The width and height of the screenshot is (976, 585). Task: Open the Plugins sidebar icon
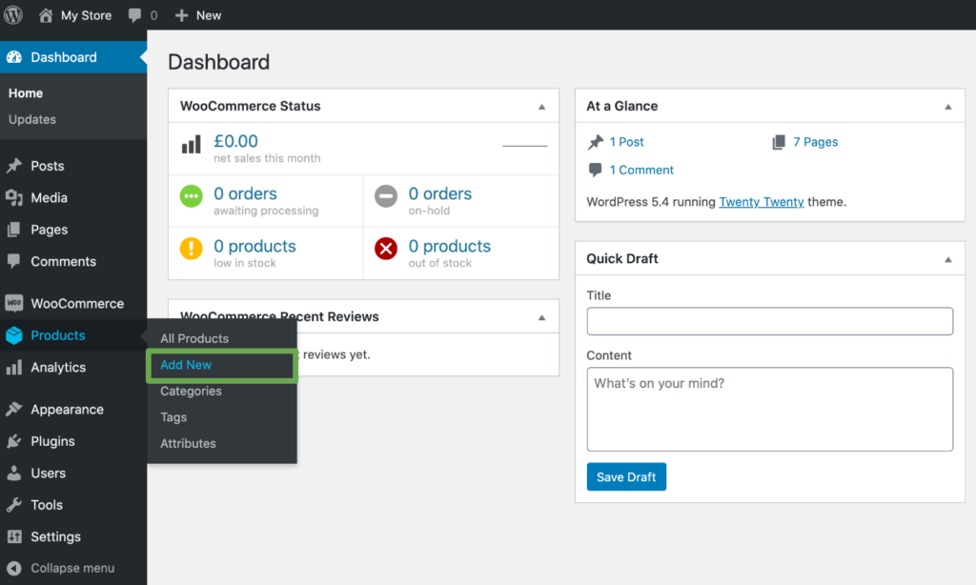point(17,441)
